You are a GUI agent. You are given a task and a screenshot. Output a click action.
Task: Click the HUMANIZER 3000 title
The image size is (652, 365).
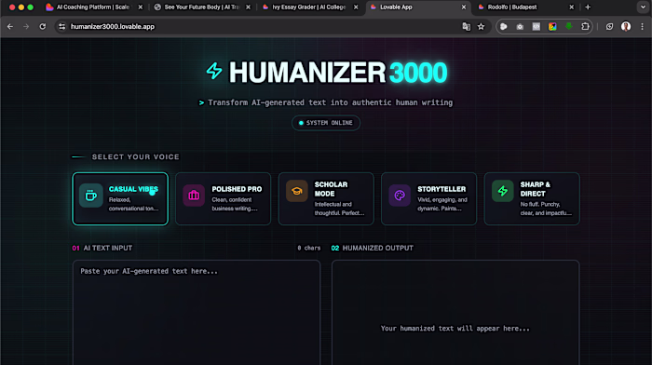(338, 73)
